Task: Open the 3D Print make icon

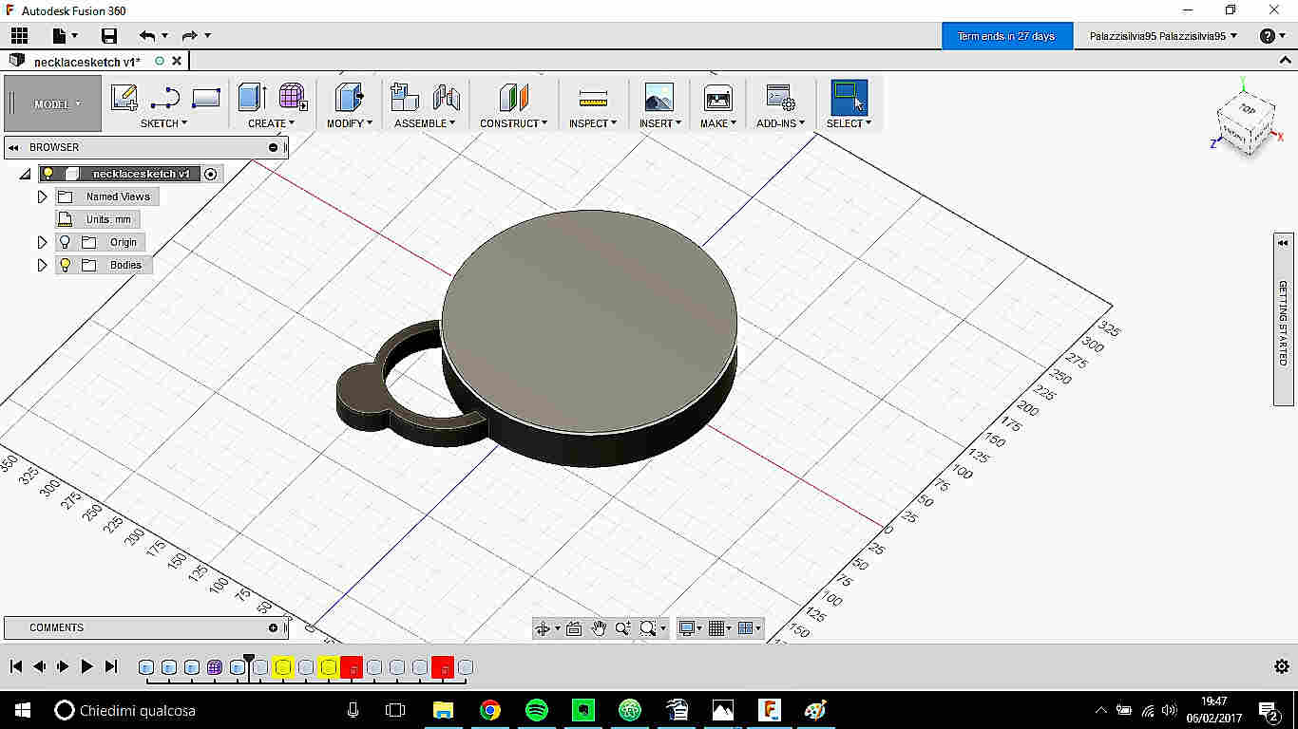Action: (x=717, y=98)
